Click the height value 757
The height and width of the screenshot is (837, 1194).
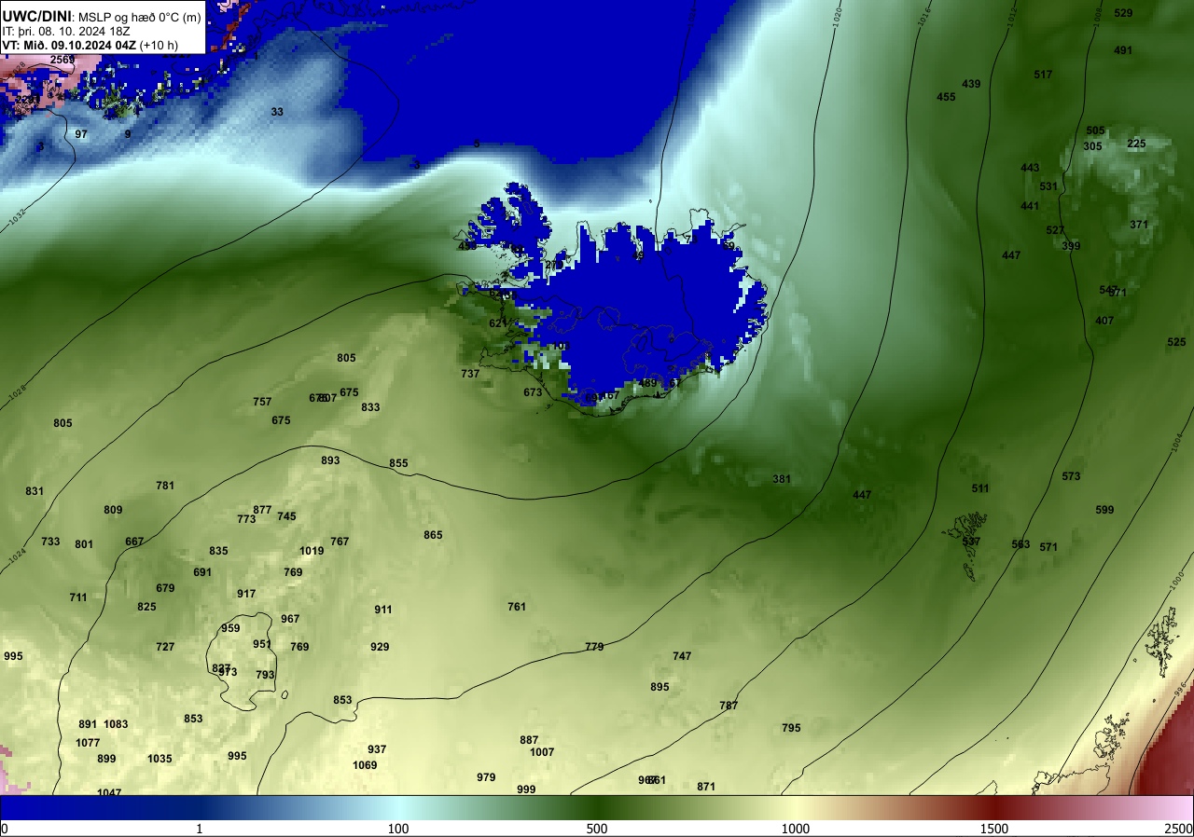point(262,402)
